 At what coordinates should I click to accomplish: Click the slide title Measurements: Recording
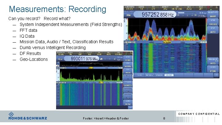(57, 9)
